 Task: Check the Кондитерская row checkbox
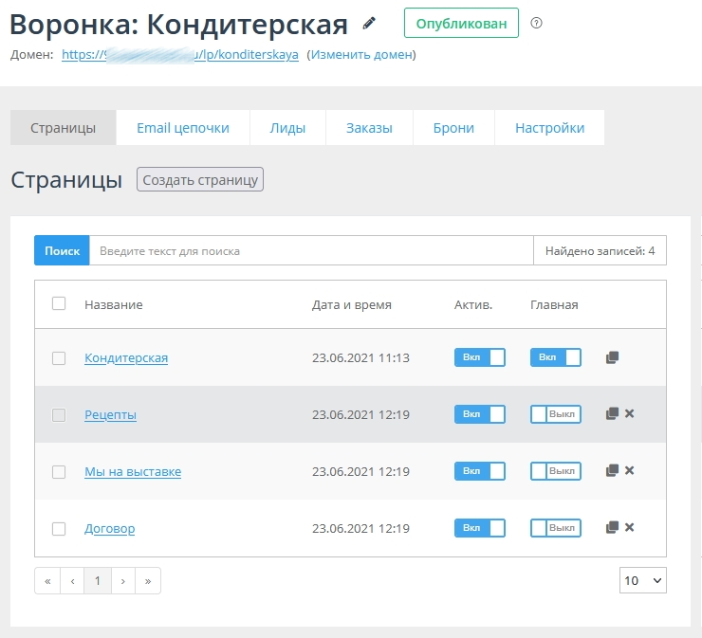pos(59,358)
